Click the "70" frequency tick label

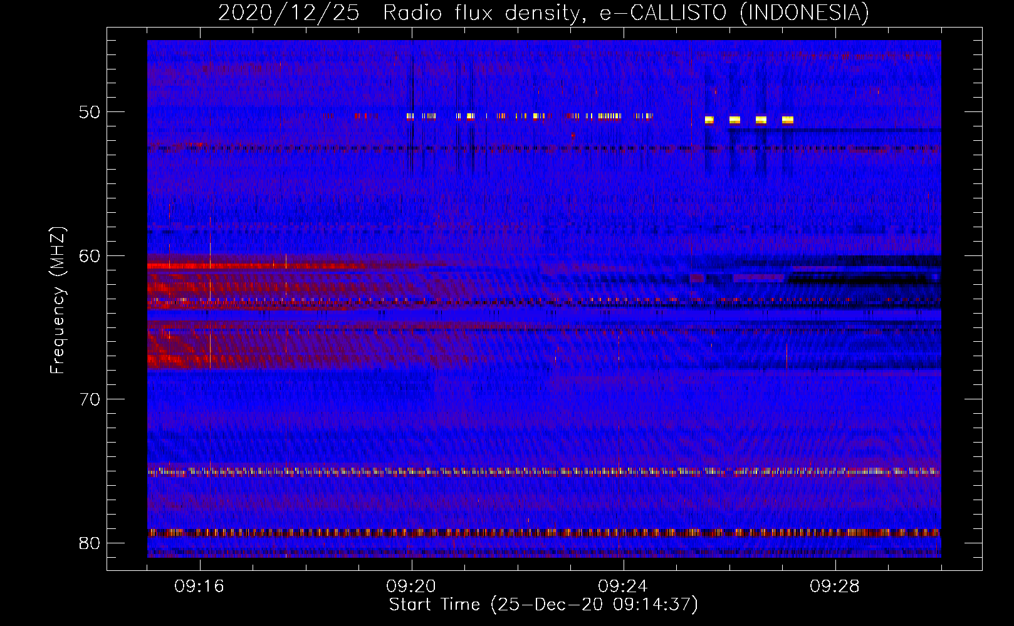pos(90,399)
